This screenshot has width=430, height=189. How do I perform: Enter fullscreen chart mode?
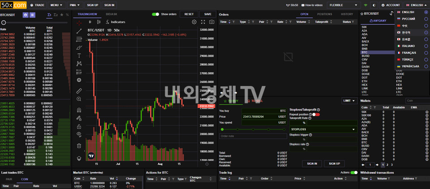tap(203, 22)
